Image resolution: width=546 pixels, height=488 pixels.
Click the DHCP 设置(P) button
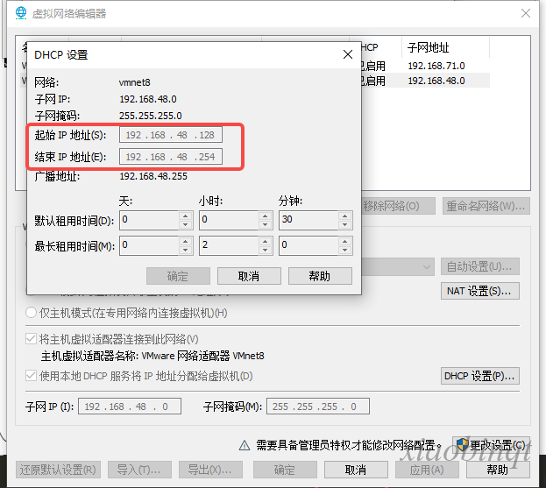tap(480, 376)
